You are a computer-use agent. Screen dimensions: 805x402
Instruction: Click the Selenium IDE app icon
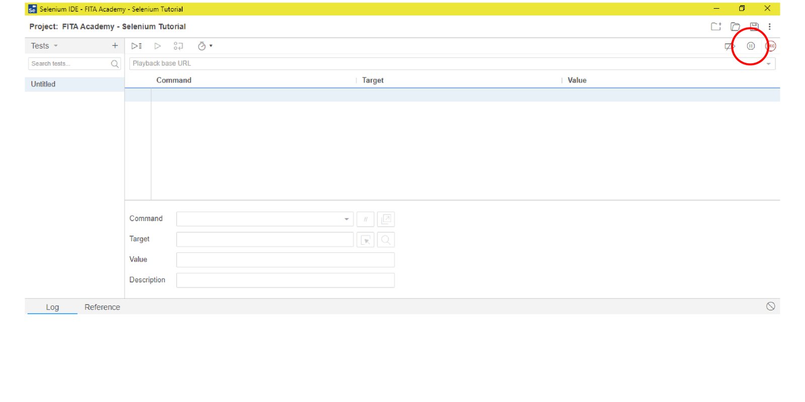(32, 9)
